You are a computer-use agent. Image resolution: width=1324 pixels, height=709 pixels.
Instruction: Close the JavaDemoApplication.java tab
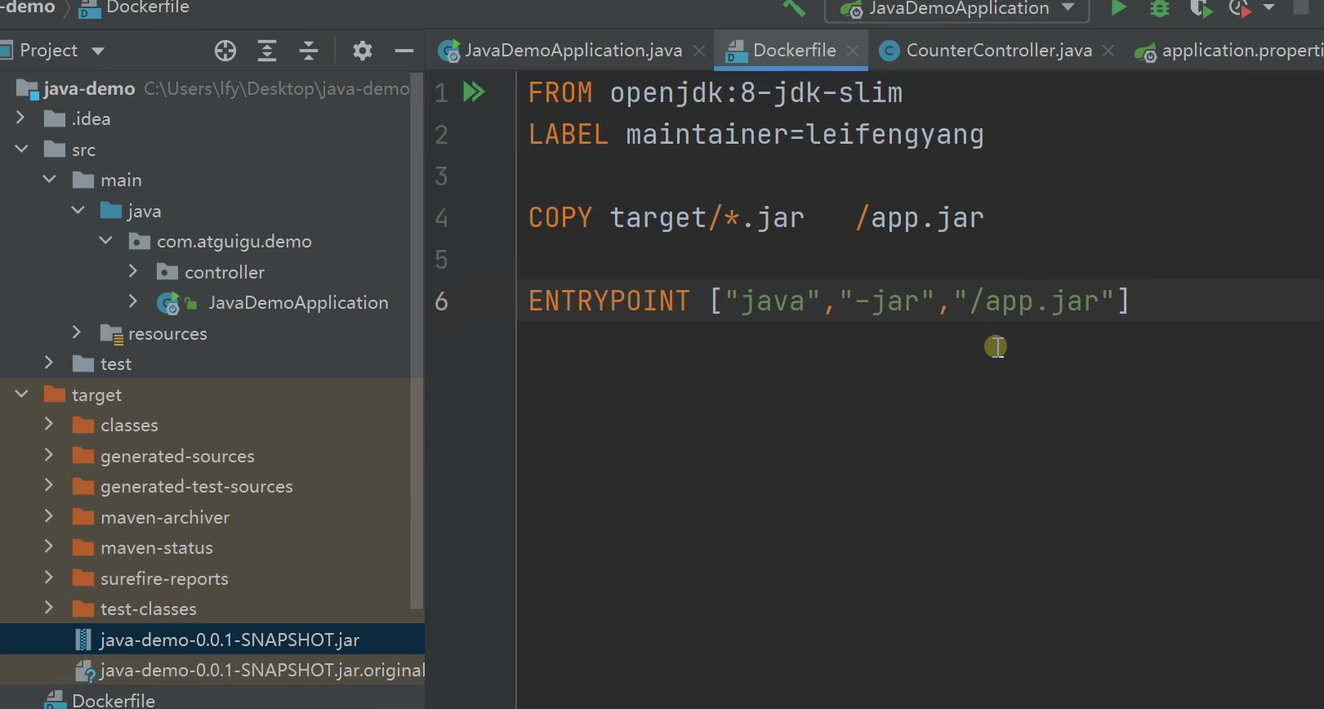(x=699, y=51)
